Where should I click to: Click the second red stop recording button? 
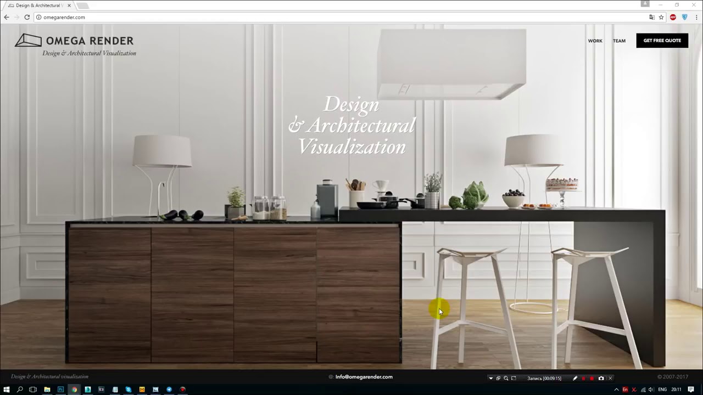pos(592,378)
